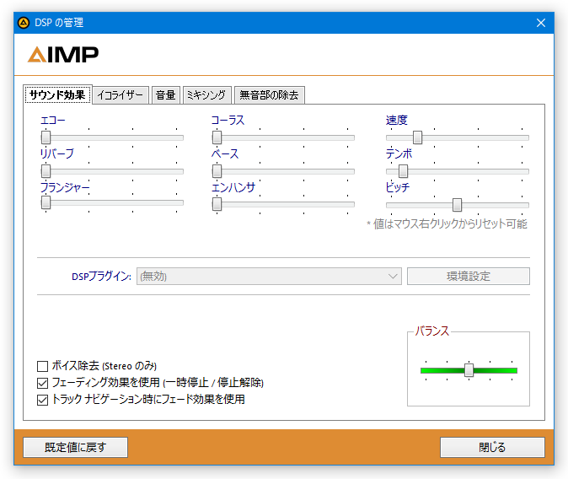Click the green バランス slider handle

469,370
